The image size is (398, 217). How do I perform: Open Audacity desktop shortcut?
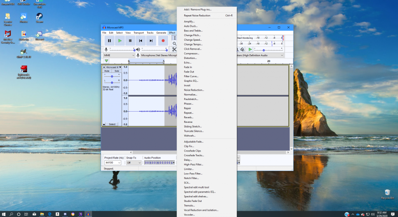coord(24,36)
